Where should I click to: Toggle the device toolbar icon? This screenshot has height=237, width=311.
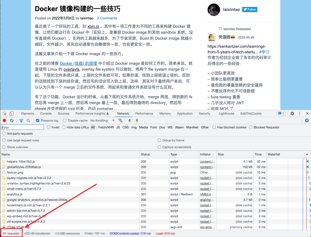pos(12,114)
